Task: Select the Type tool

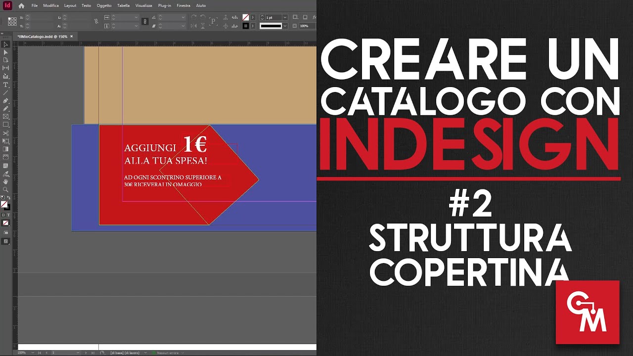Action: (x=6, y=85)
